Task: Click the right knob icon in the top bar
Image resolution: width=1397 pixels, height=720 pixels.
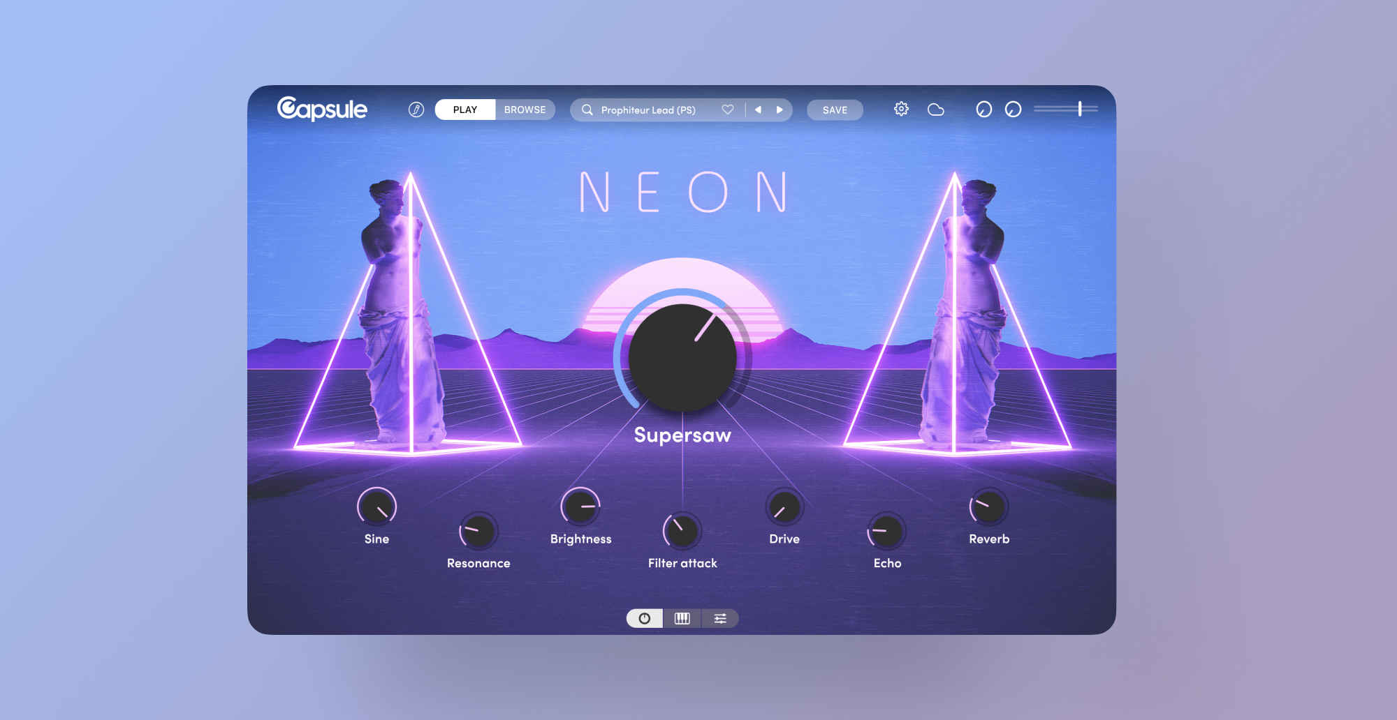Action: point(1013,110)
